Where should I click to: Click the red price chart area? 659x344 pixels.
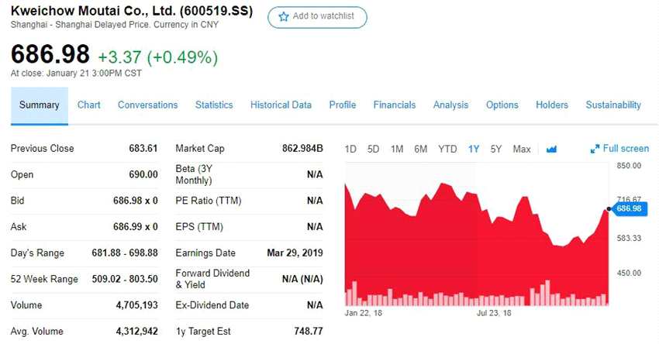(465, 248)
